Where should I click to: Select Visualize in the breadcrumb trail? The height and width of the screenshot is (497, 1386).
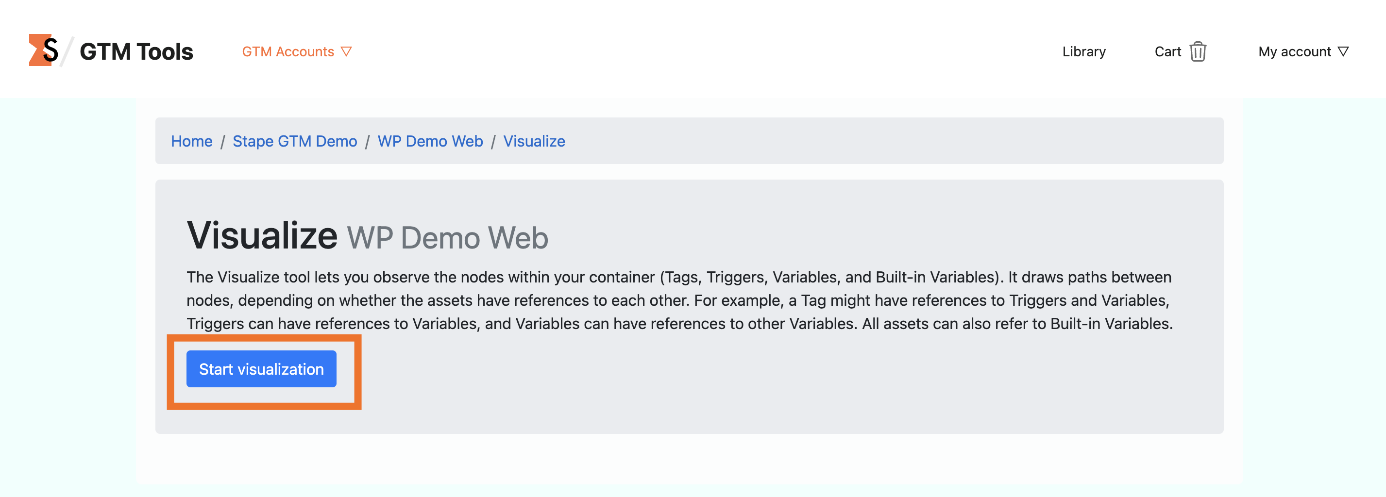tap(534, 141)
